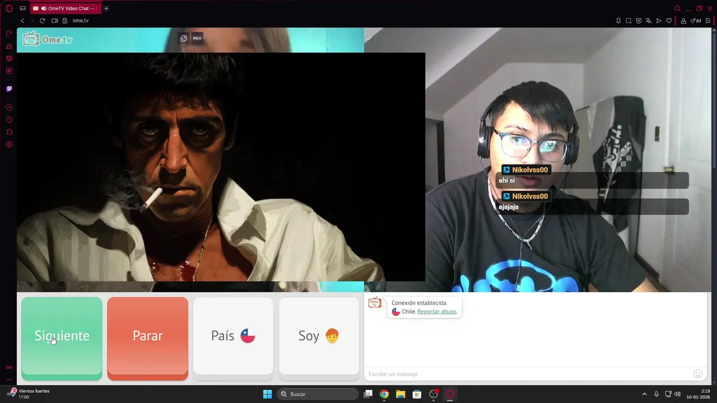Open the Windows Start menu
This screenshot has width=717, height=403.
click(267, 394)
